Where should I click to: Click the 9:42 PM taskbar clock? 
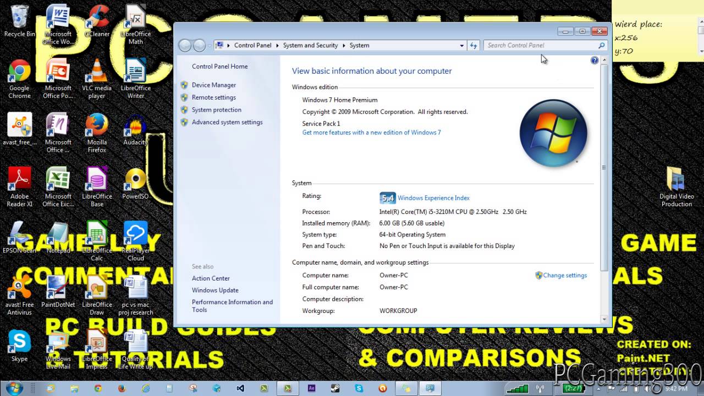pyautogui.click(x=676, y=389)
